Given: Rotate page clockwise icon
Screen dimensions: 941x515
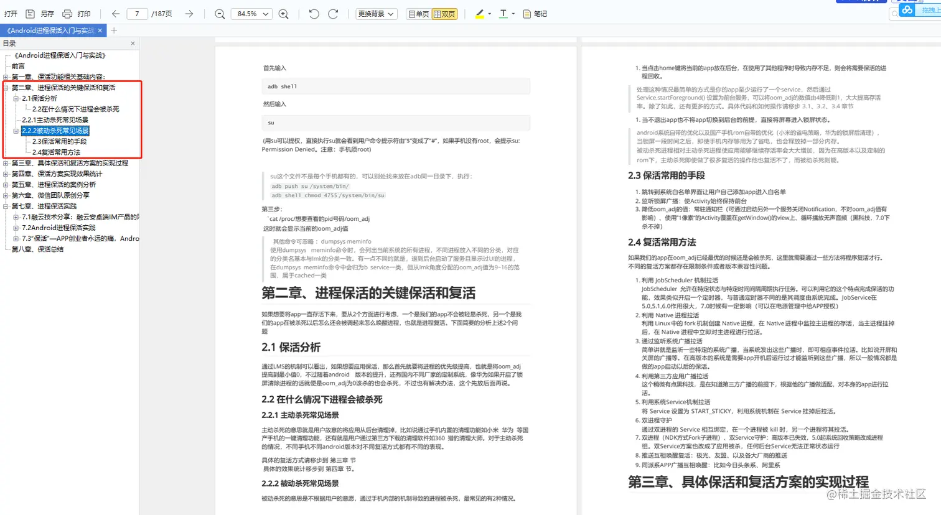Looking at the screenshot, I should 333,14.
